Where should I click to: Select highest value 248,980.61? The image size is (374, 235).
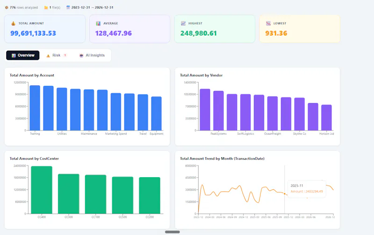[x=198, y=33]
